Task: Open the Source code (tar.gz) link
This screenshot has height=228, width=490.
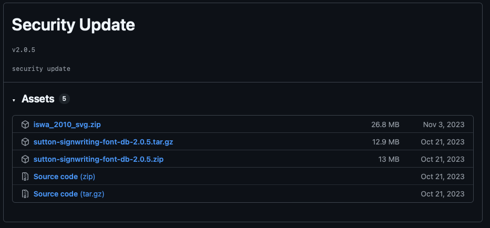Action: click(x=69, y=194)
